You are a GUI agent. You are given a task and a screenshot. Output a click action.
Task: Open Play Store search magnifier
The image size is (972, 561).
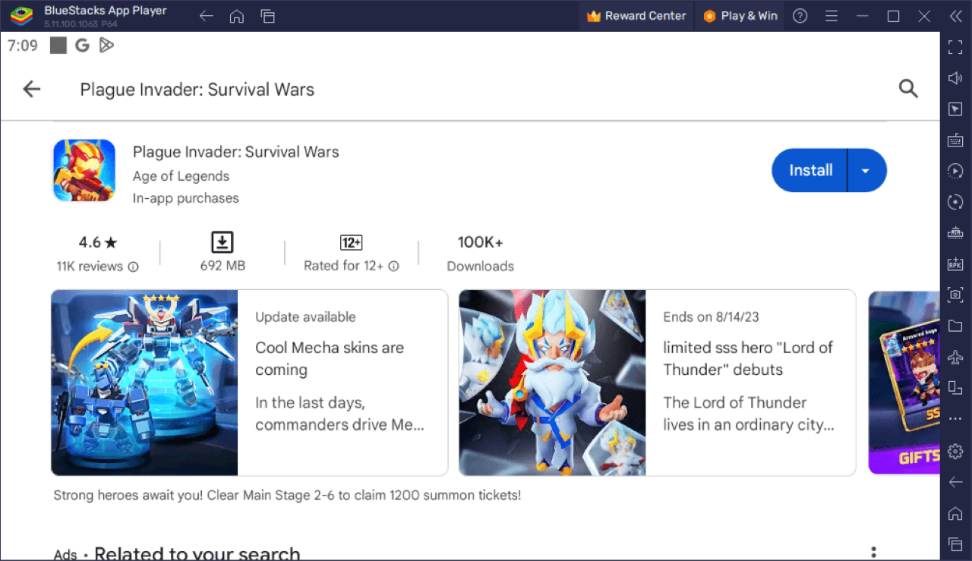click(908, 89)
